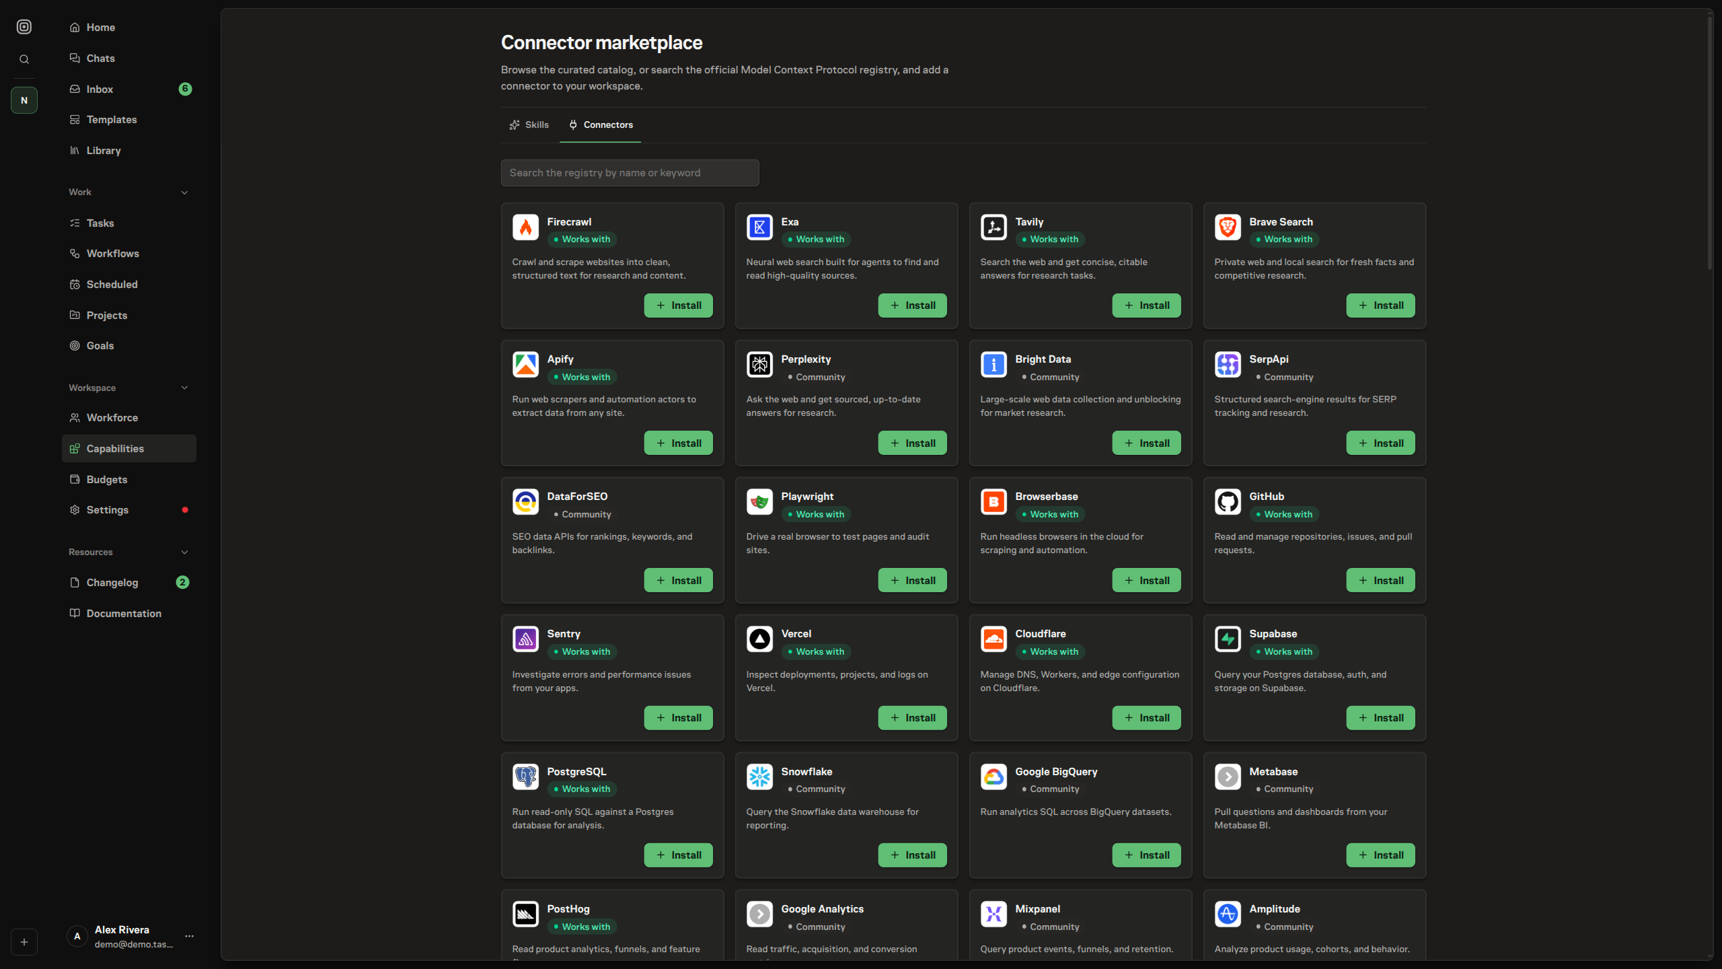1722x969 pixels.
Task: Open the search icon in the left rail
Action: point(24,59)
